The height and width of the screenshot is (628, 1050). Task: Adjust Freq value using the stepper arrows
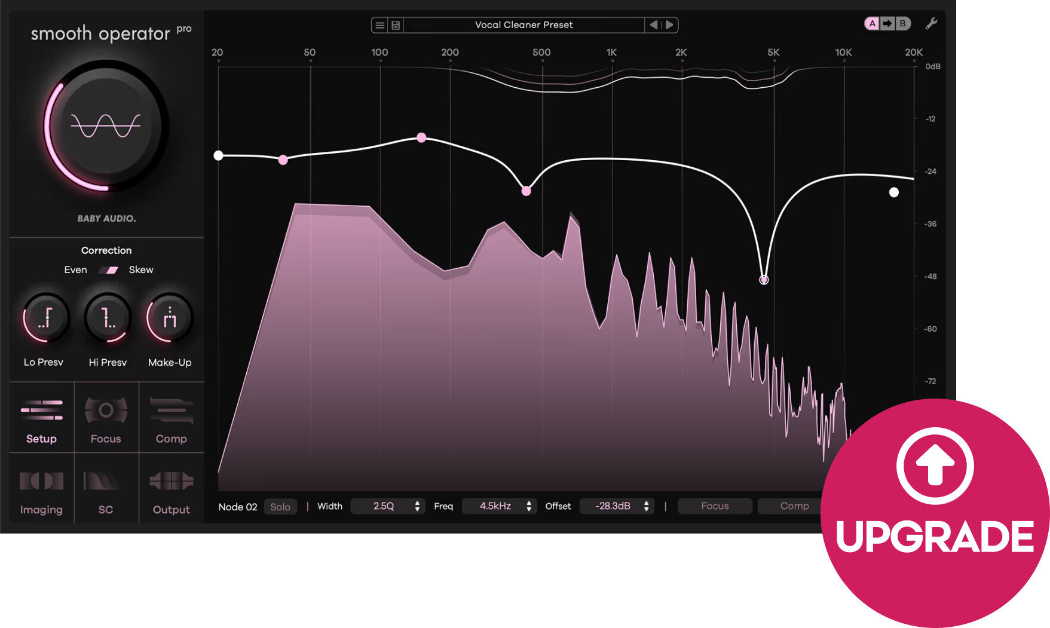click(x=528, y=506)
